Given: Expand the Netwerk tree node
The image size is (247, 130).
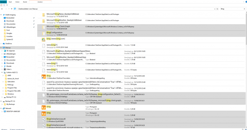Looking at the screenshot, I should [x=1, y=108].
